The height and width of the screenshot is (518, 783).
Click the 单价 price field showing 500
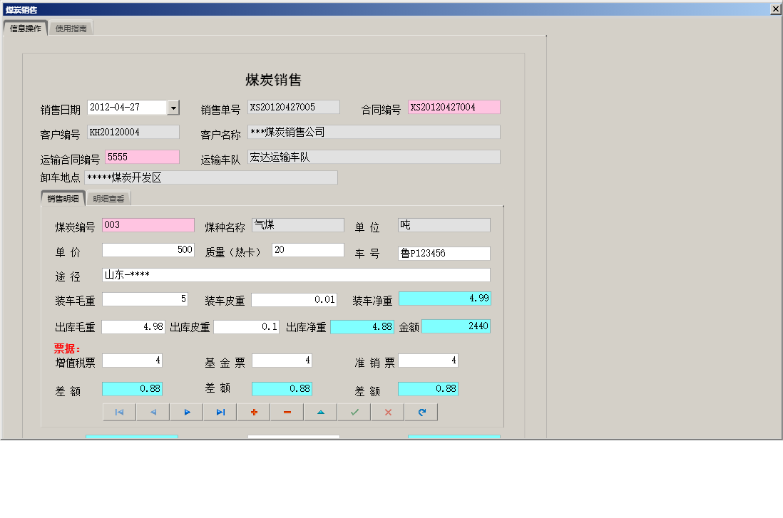(148, 249)
